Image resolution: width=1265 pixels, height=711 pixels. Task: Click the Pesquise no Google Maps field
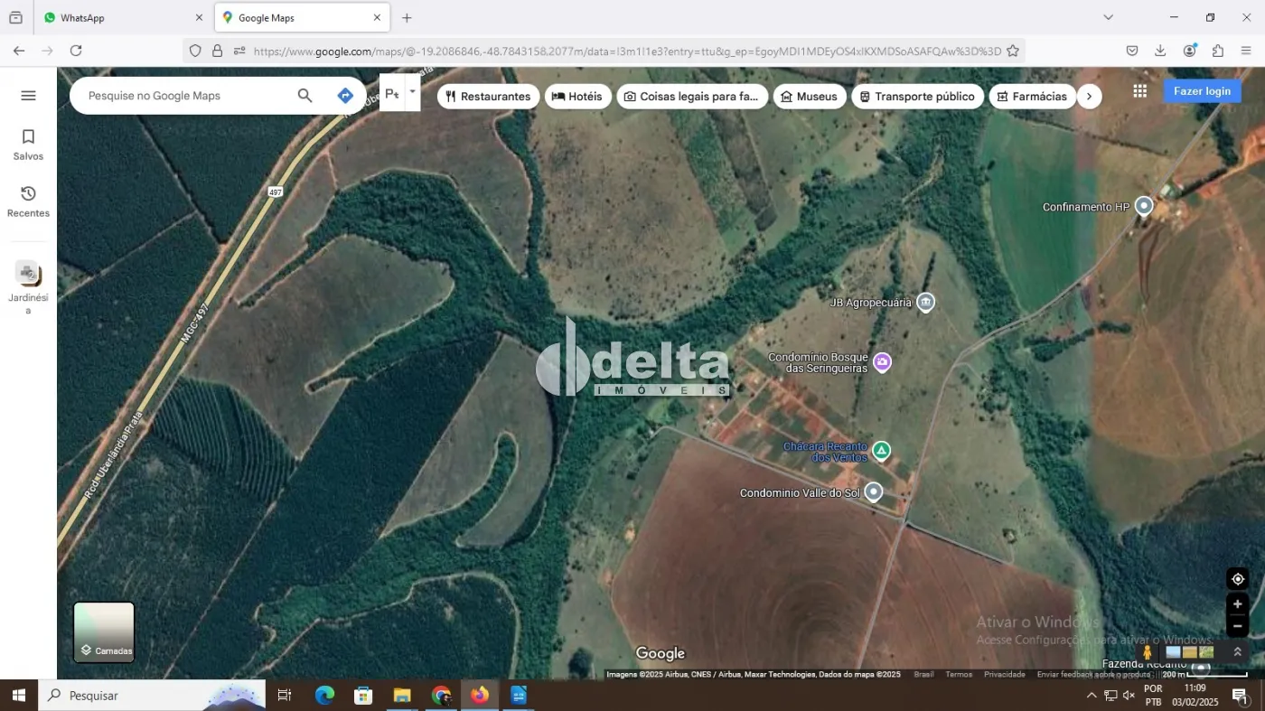(185, 96)
